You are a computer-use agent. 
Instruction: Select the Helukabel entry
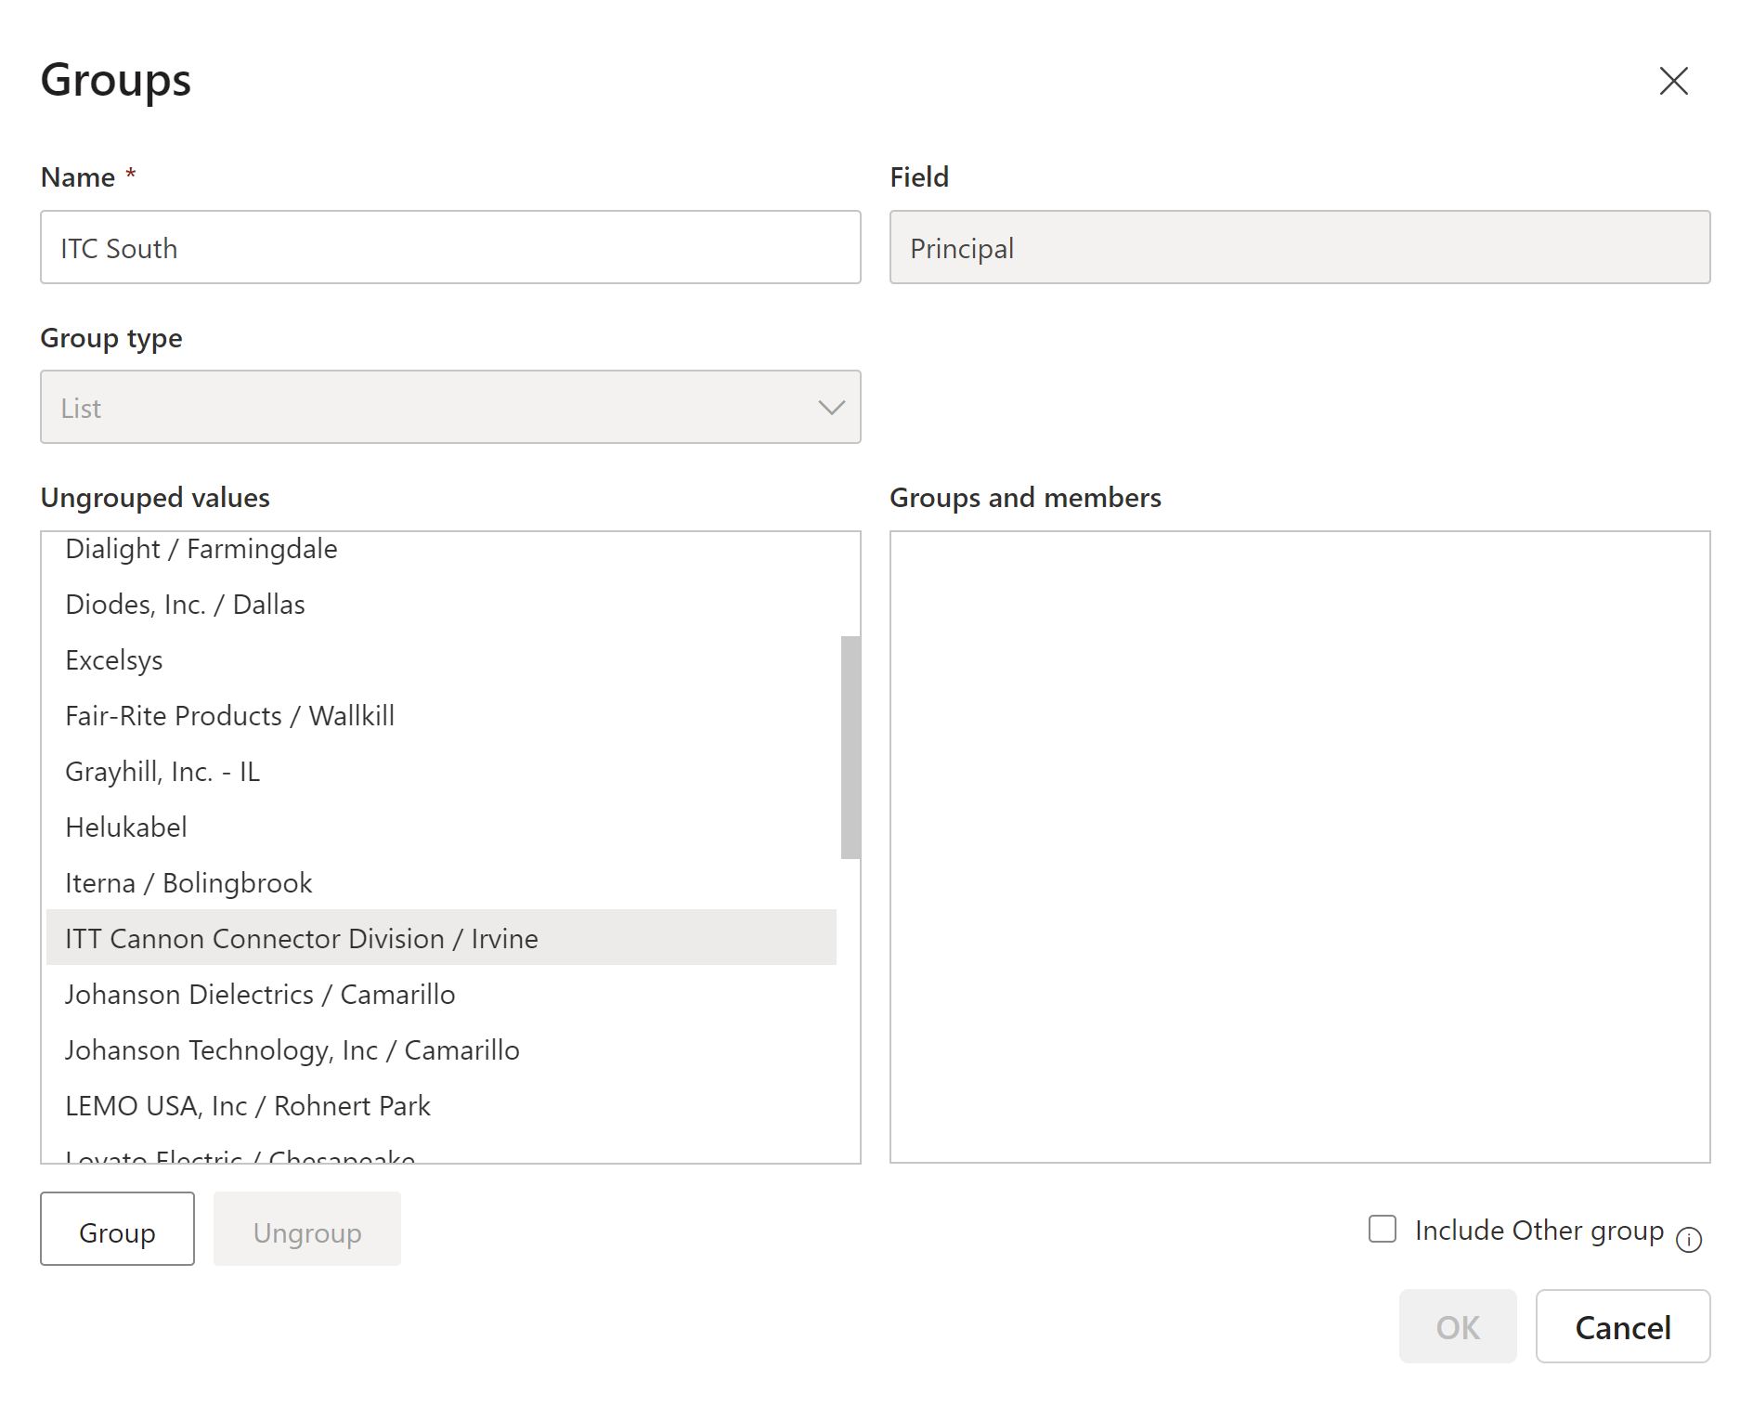[x=441, y=827]
